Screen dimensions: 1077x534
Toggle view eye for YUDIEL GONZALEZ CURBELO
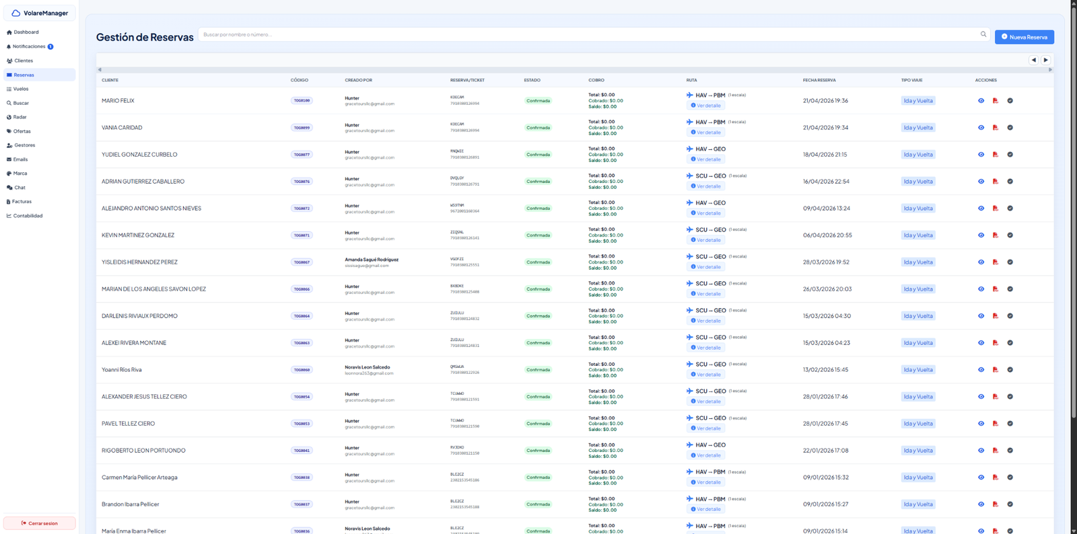(x=981, y=155)
